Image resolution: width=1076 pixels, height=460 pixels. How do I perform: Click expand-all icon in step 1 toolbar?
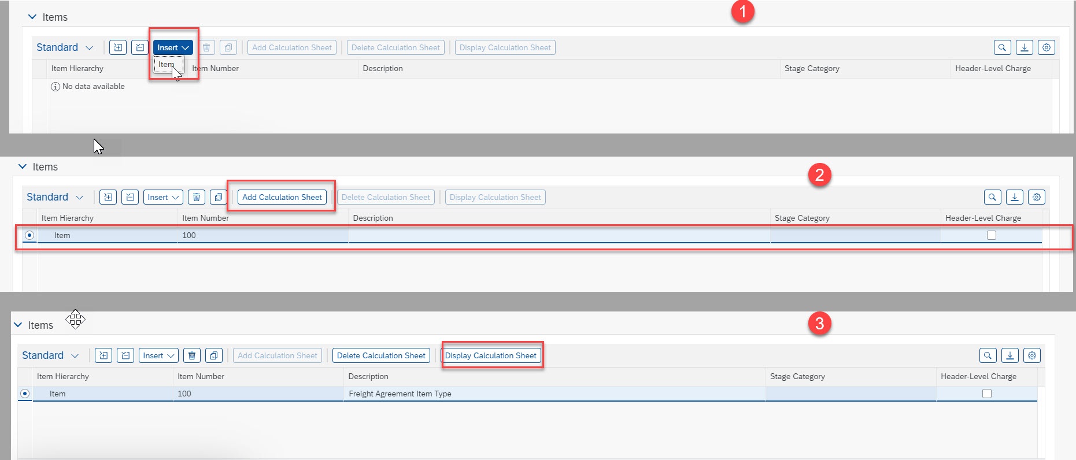click(x=118, y=47)
